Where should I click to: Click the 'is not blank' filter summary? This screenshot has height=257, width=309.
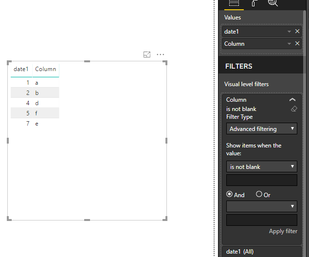click(241, 109)
